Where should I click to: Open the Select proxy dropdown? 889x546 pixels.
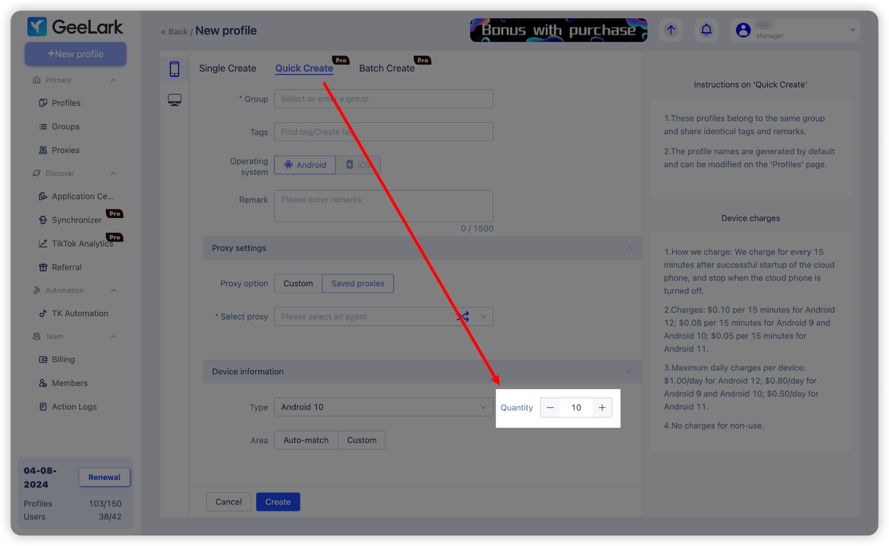[383, 317]
